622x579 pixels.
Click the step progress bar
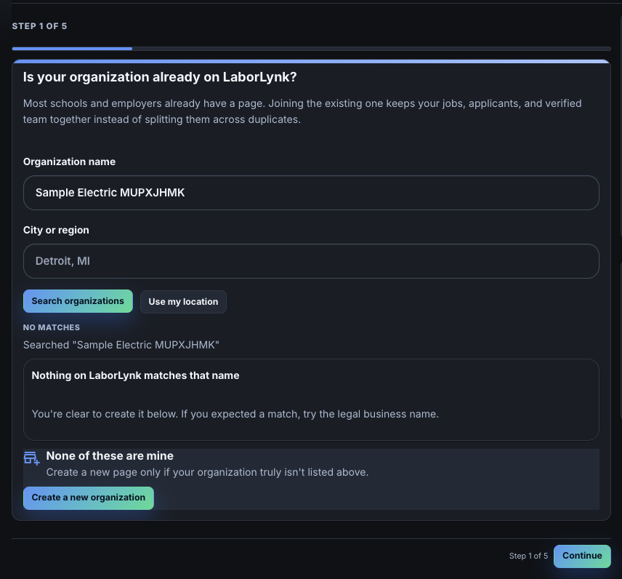(x=311, y=49)
